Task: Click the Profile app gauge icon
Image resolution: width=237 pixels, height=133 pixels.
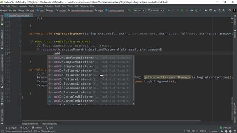Action: click(191, 10)
